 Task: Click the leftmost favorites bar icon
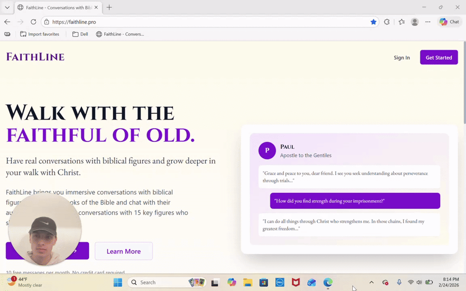[7, 34]
